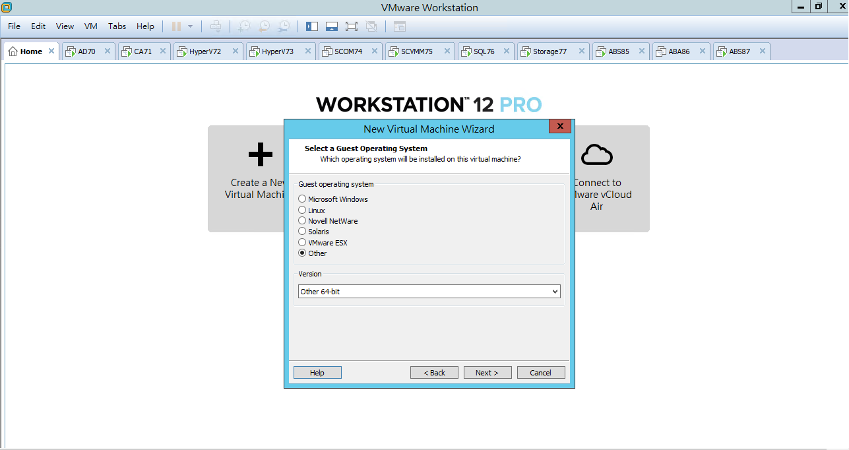Close the ABS85 tab with its X

tap(642, 51)
